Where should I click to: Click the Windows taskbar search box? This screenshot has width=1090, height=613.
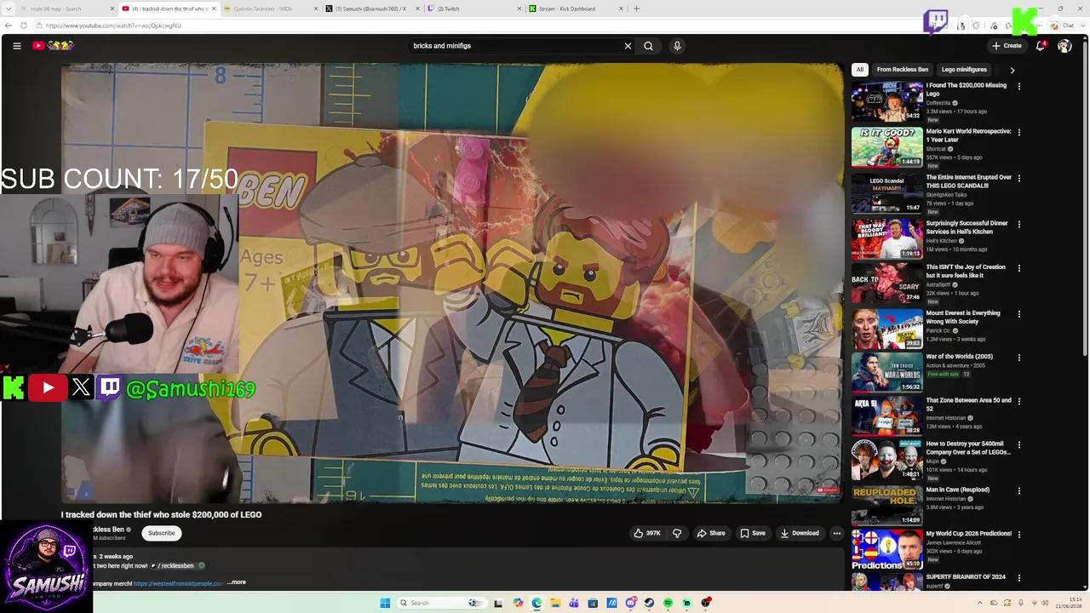pos(443,603)
